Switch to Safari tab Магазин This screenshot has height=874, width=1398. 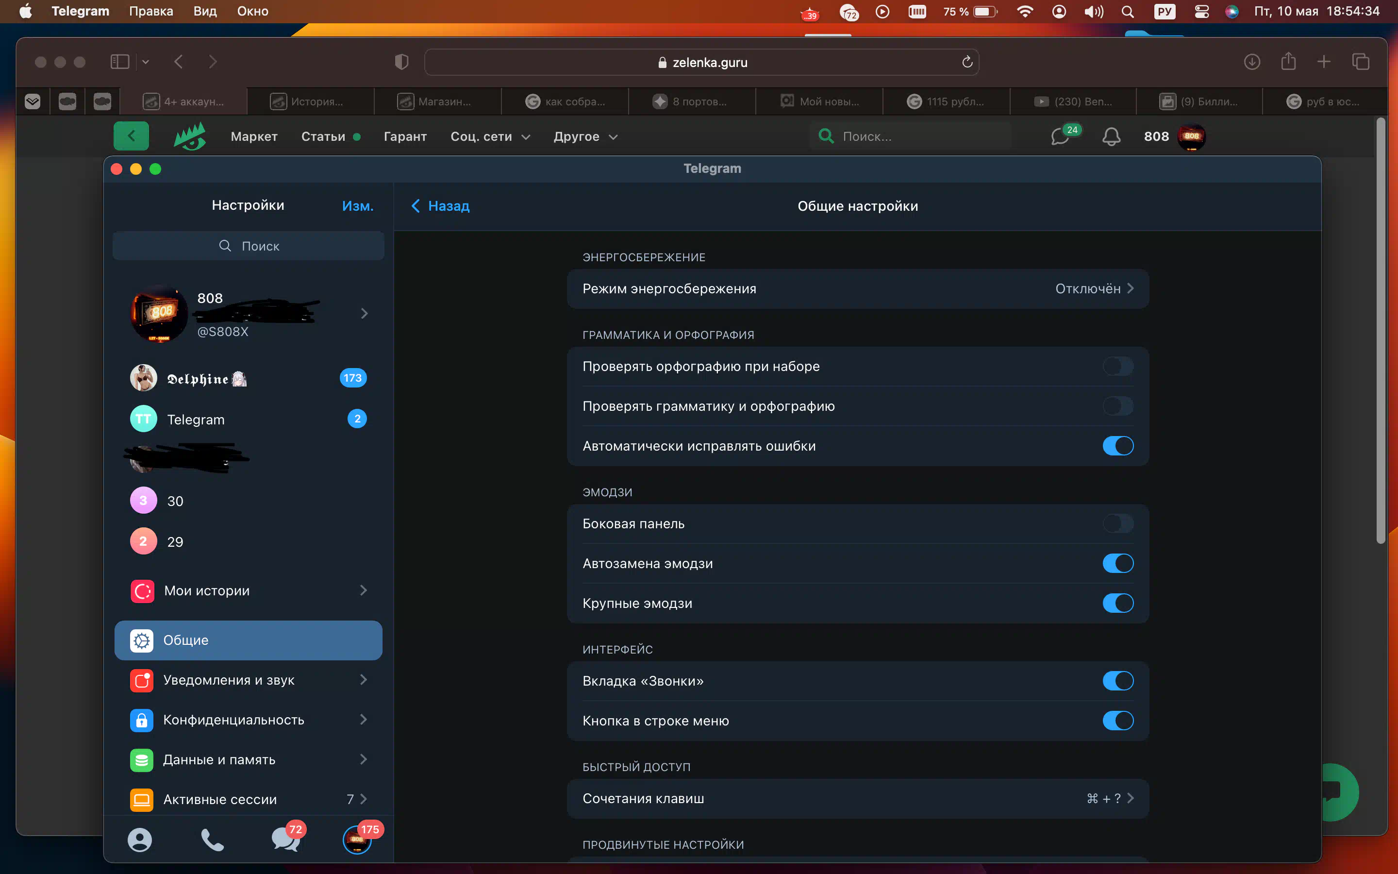point(438,102)
